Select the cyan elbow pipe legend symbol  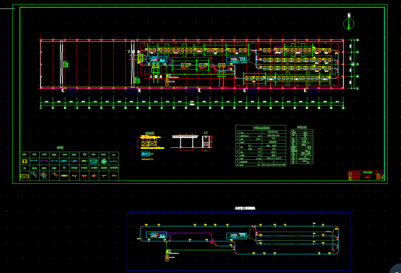coord(34,175)
